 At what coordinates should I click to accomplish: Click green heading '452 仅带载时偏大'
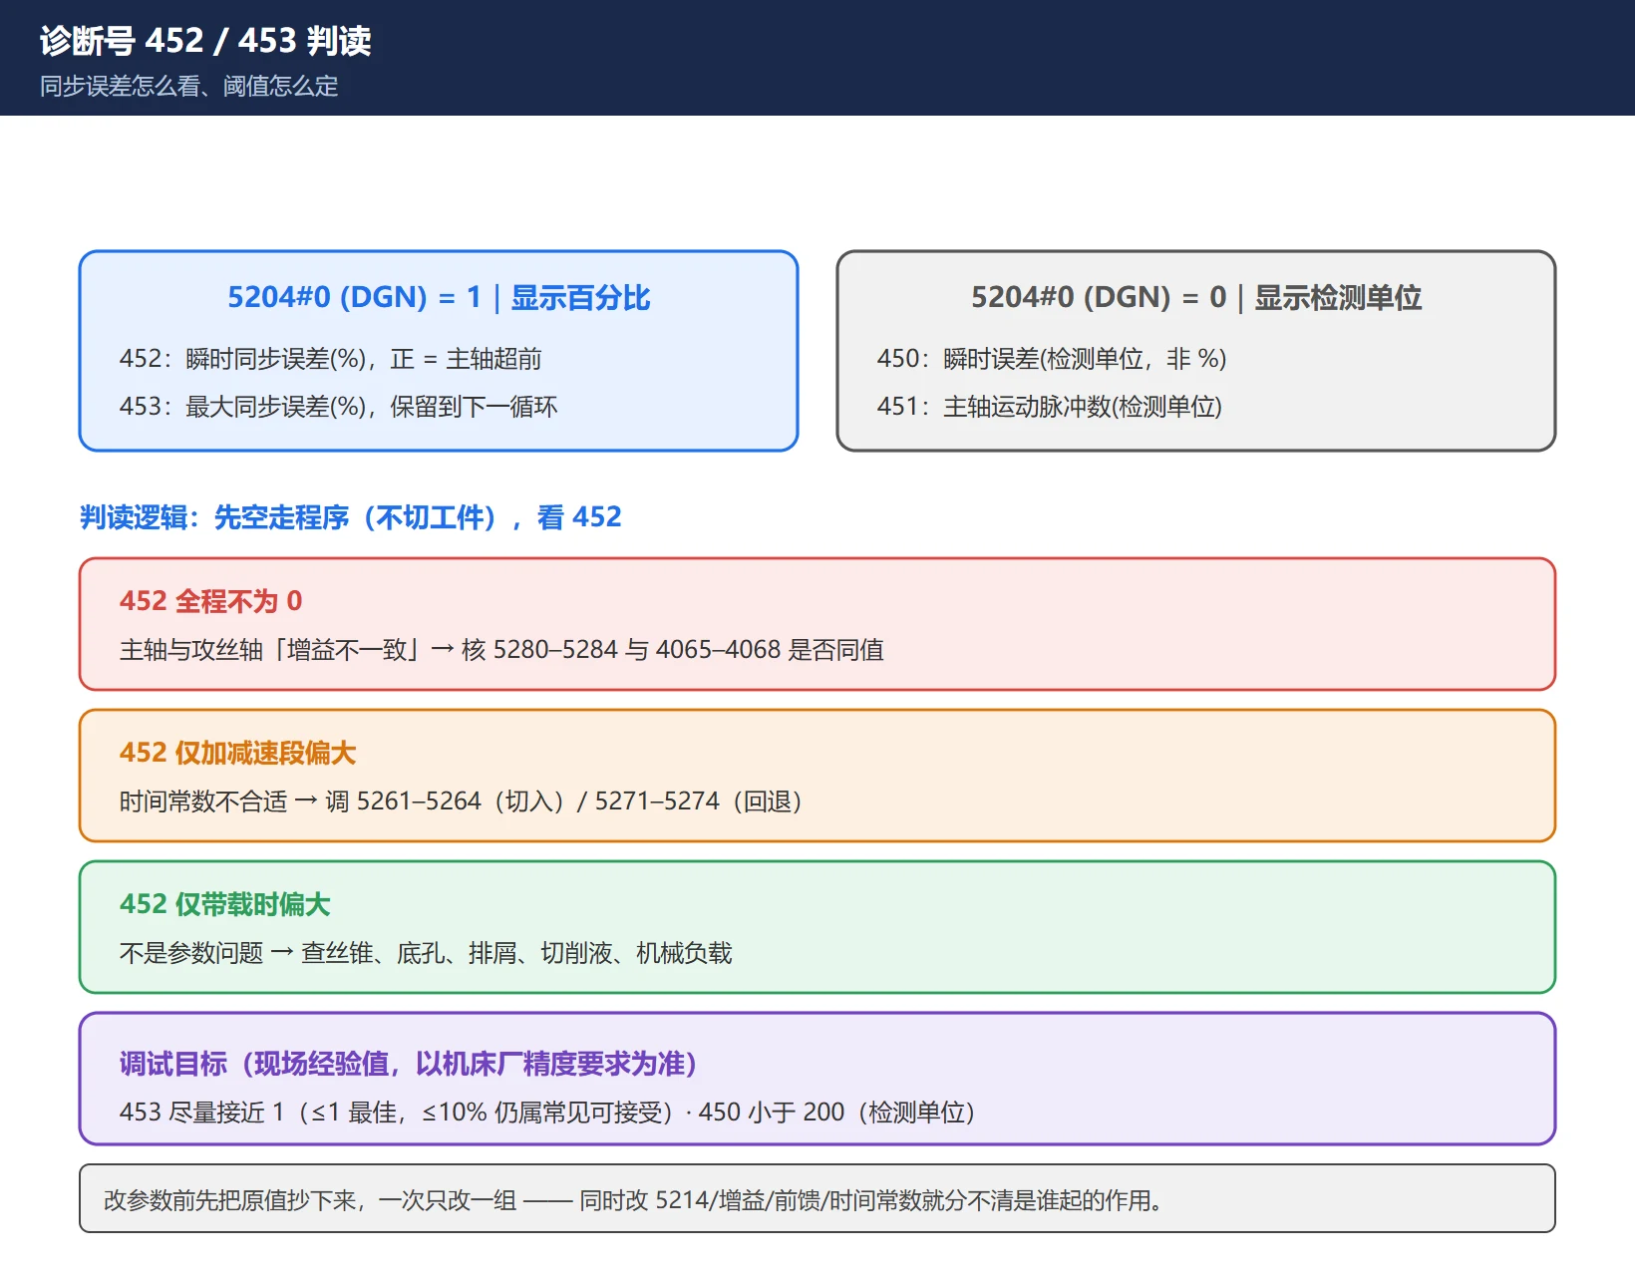click(x=225, y=904)
